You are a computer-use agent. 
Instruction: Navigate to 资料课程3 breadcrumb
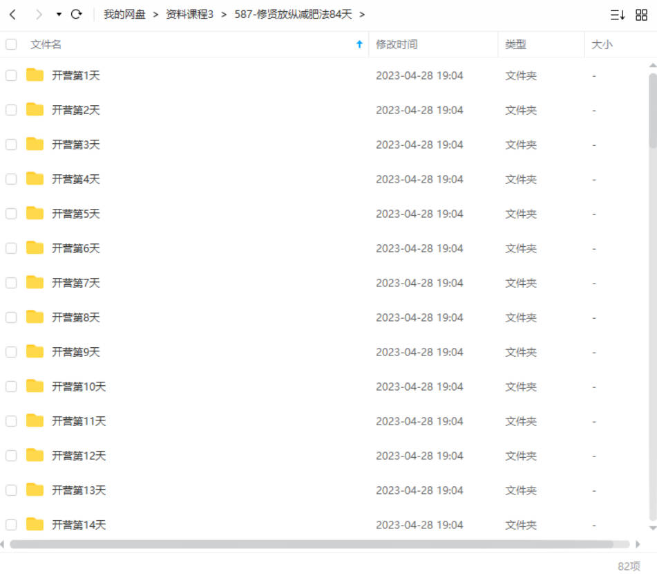tap(189, 15)
